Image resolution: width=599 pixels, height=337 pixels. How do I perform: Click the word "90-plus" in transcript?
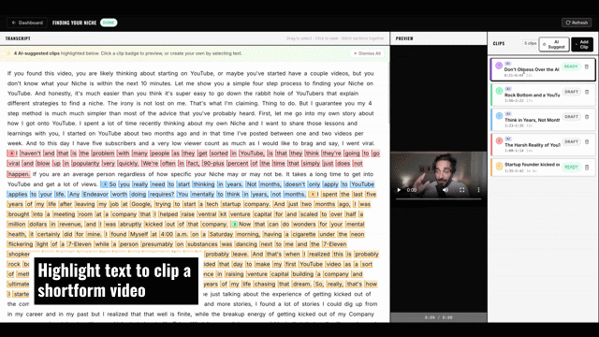[x=213, y=163]
